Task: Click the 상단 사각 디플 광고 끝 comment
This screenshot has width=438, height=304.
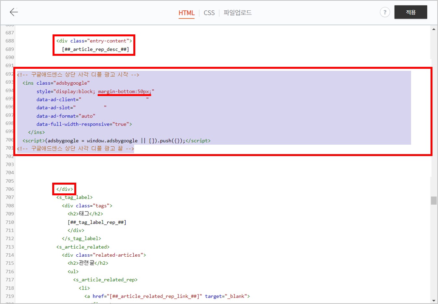Action: [75, 149]
